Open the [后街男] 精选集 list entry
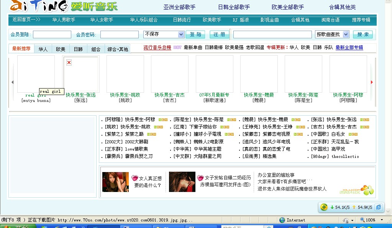This screenshot has height=228, width=392. 259,156
